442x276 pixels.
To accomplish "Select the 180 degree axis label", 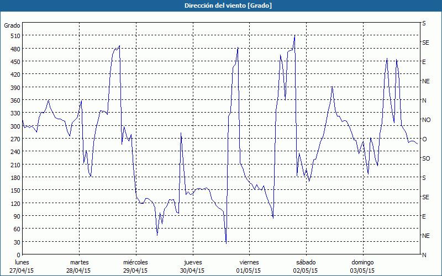I will 14,177.
